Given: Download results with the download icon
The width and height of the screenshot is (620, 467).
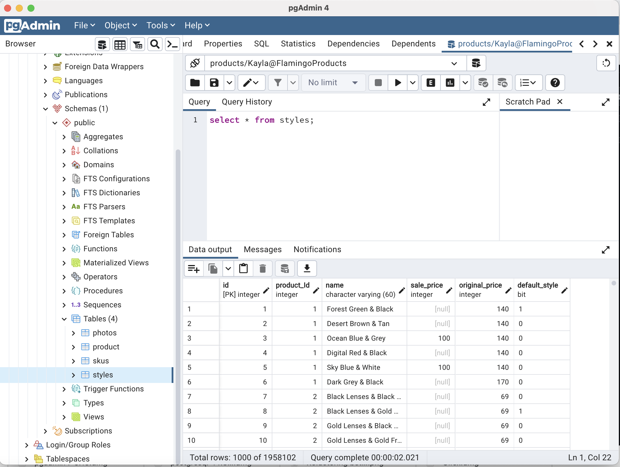Looking at the screenshot, I should (x=307, y=268).
